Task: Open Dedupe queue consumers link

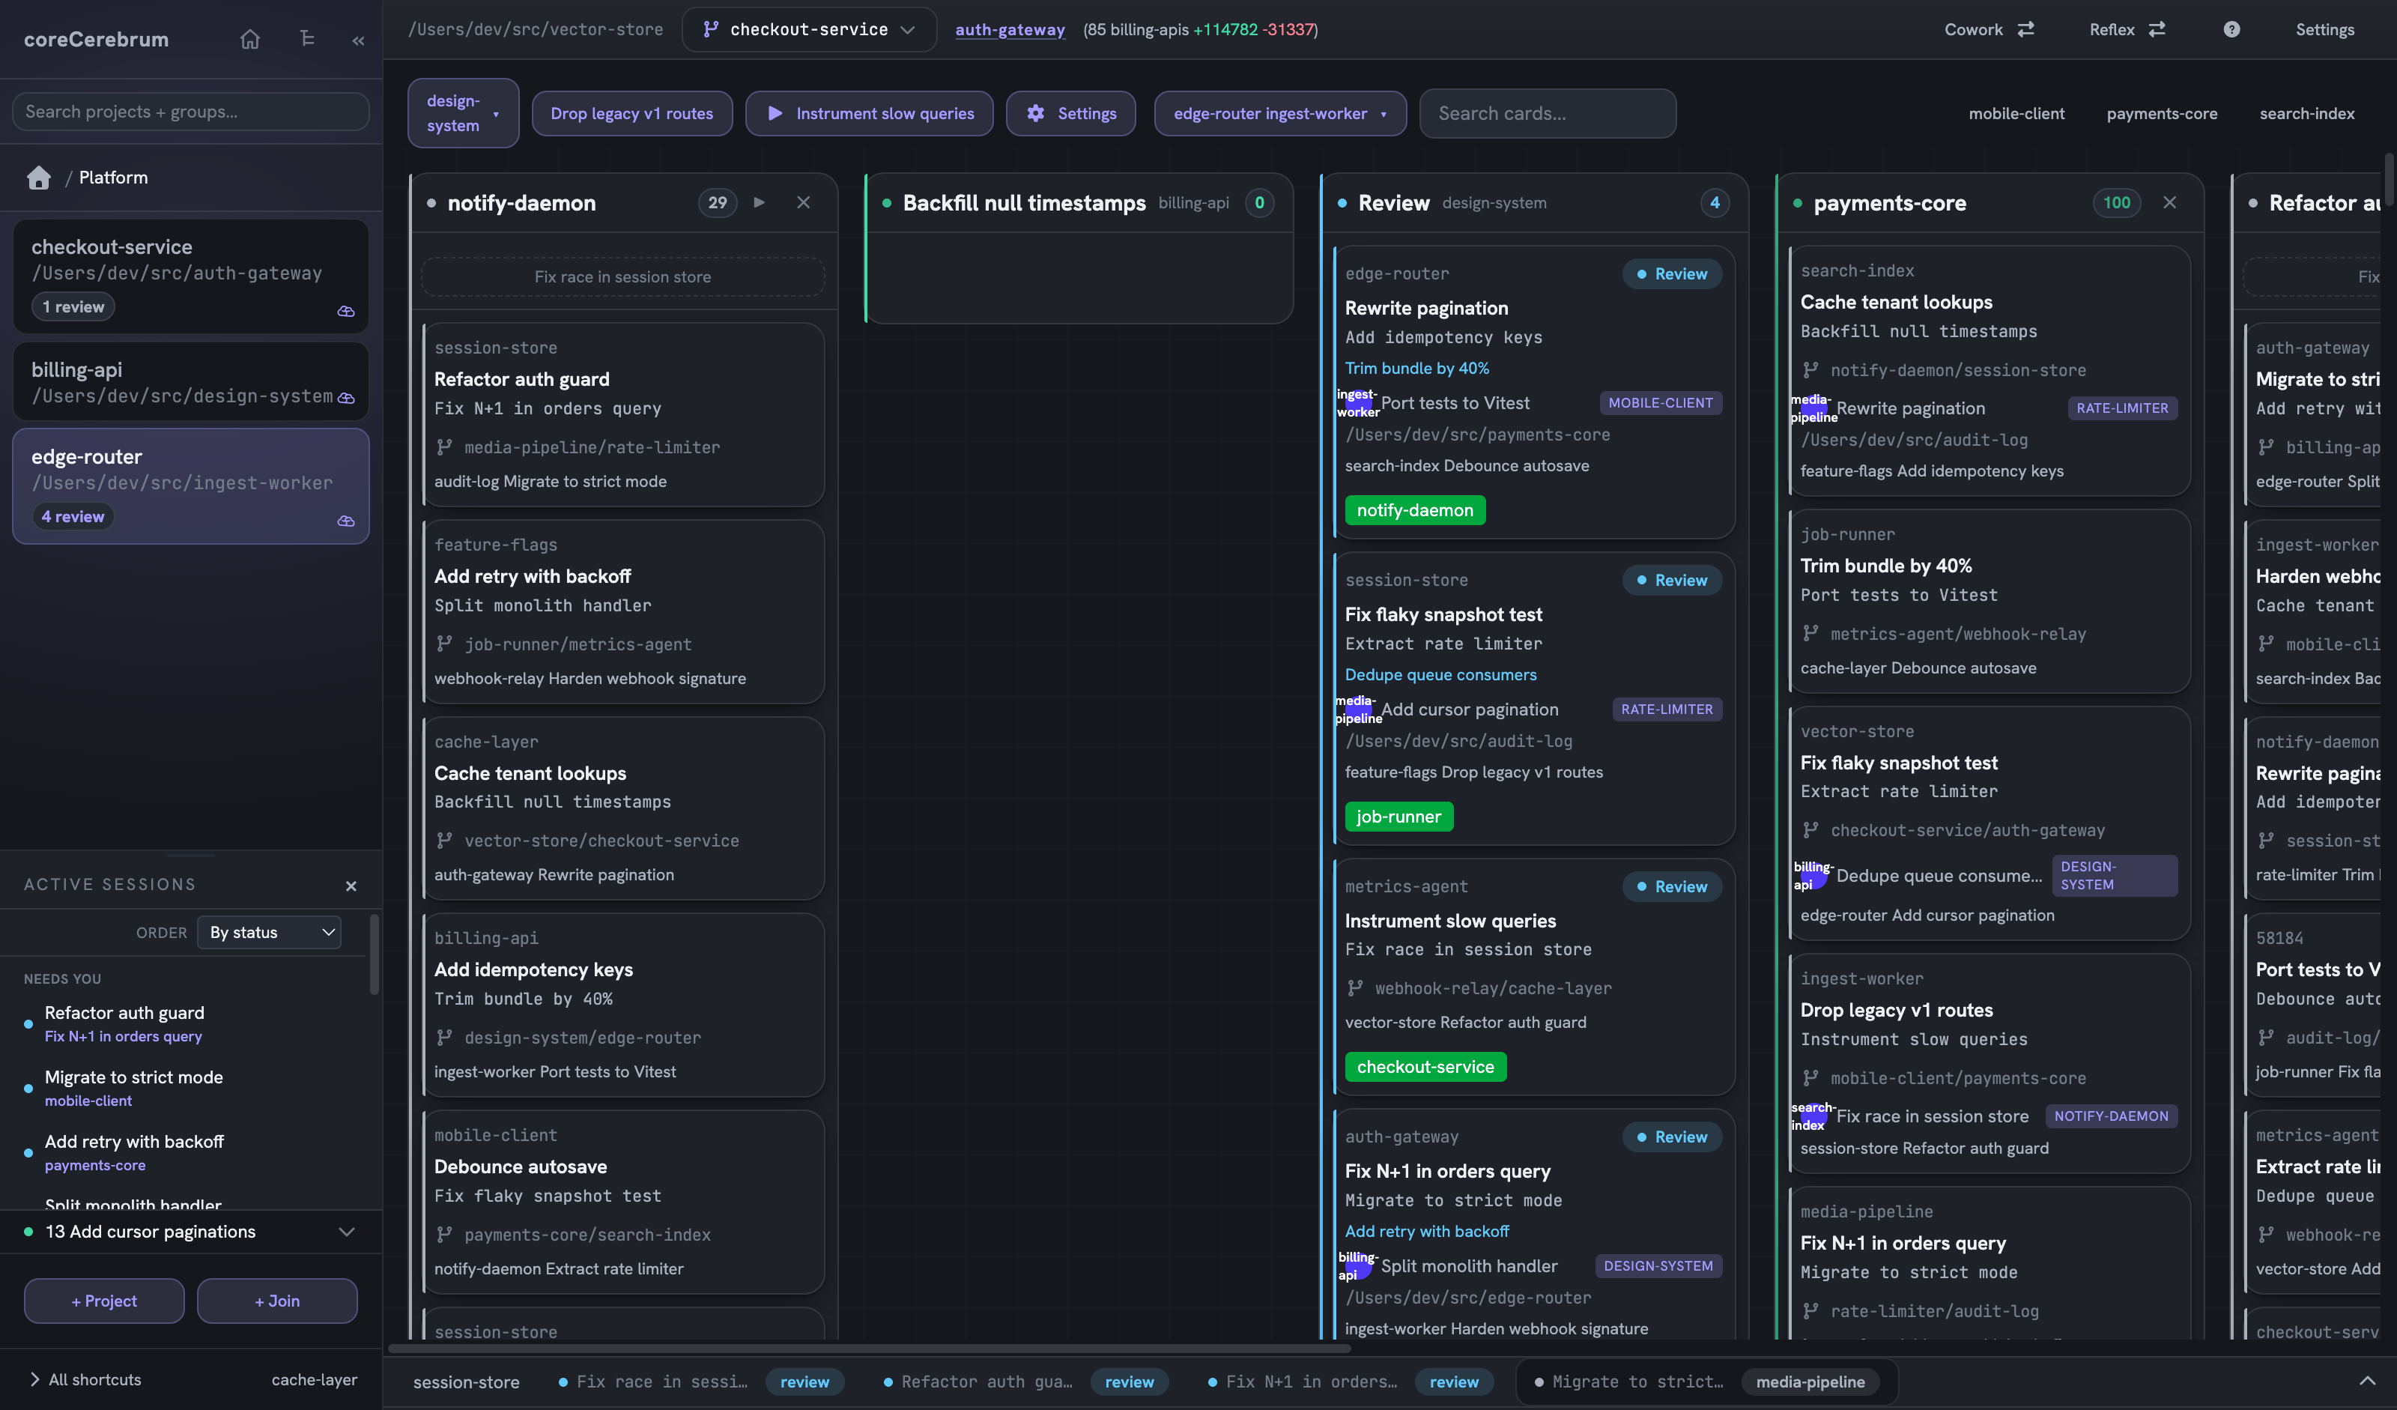Action: coord(1440,674)
